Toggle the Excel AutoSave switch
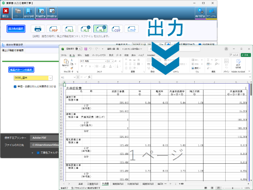 click(79, 49)
